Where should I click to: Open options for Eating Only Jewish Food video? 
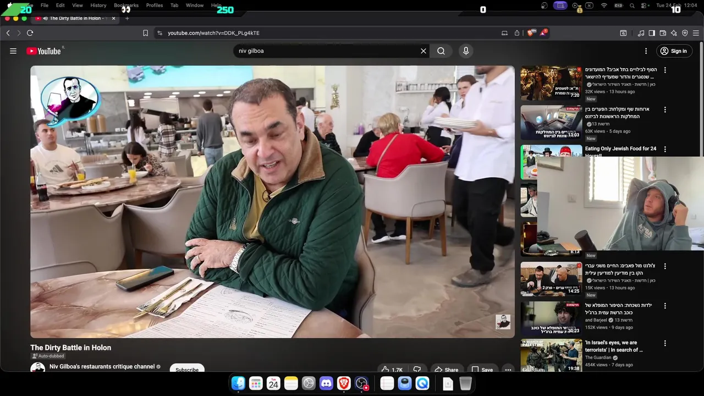tap(665, 149)
